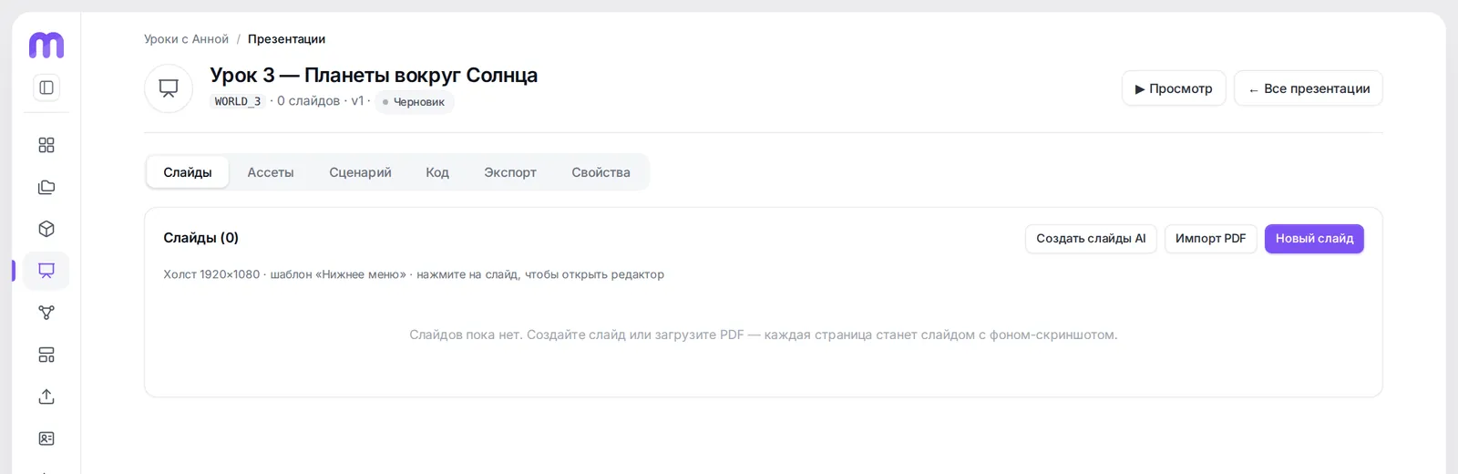The height and width of the screenshot is (474, 1458).
Task: Click the Презентации breadcrumb
Action: click(286, 39)
